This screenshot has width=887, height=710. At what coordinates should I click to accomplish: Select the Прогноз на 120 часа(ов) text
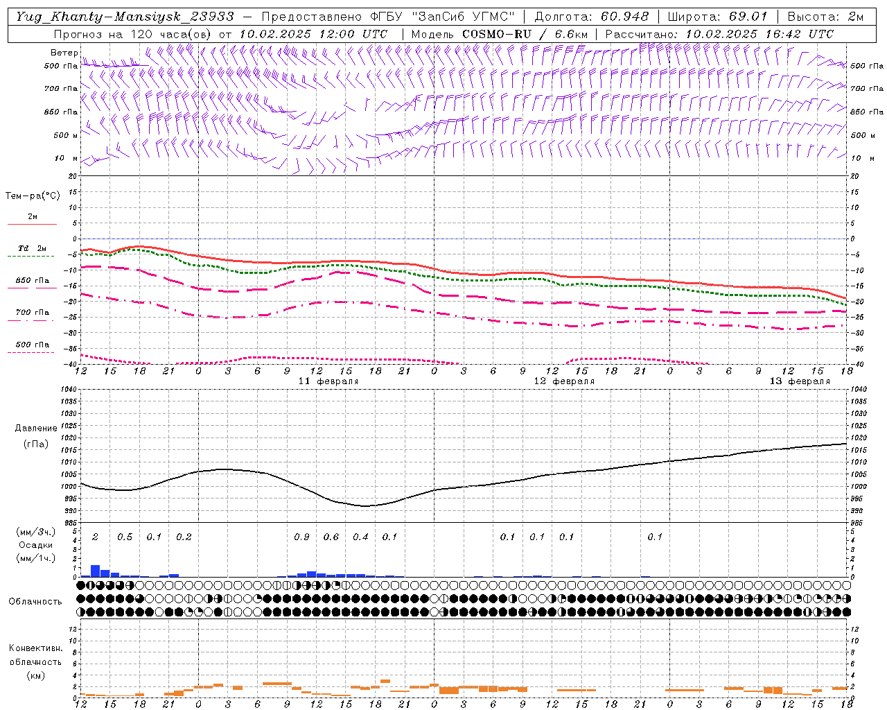point(134,34)
